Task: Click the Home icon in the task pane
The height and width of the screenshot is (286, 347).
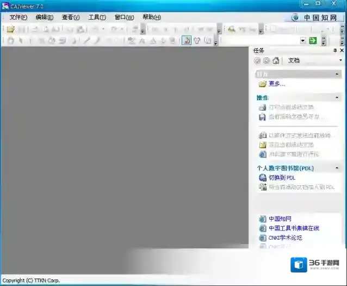Action: (276, 60)
